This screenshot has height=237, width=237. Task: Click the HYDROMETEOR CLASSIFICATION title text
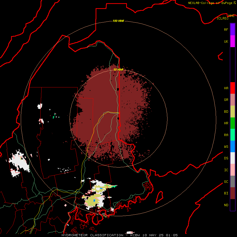[x=92, y=235]
